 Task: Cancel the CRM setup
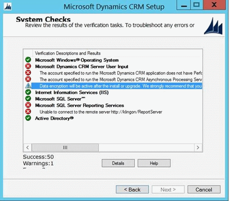click(204, 190)
